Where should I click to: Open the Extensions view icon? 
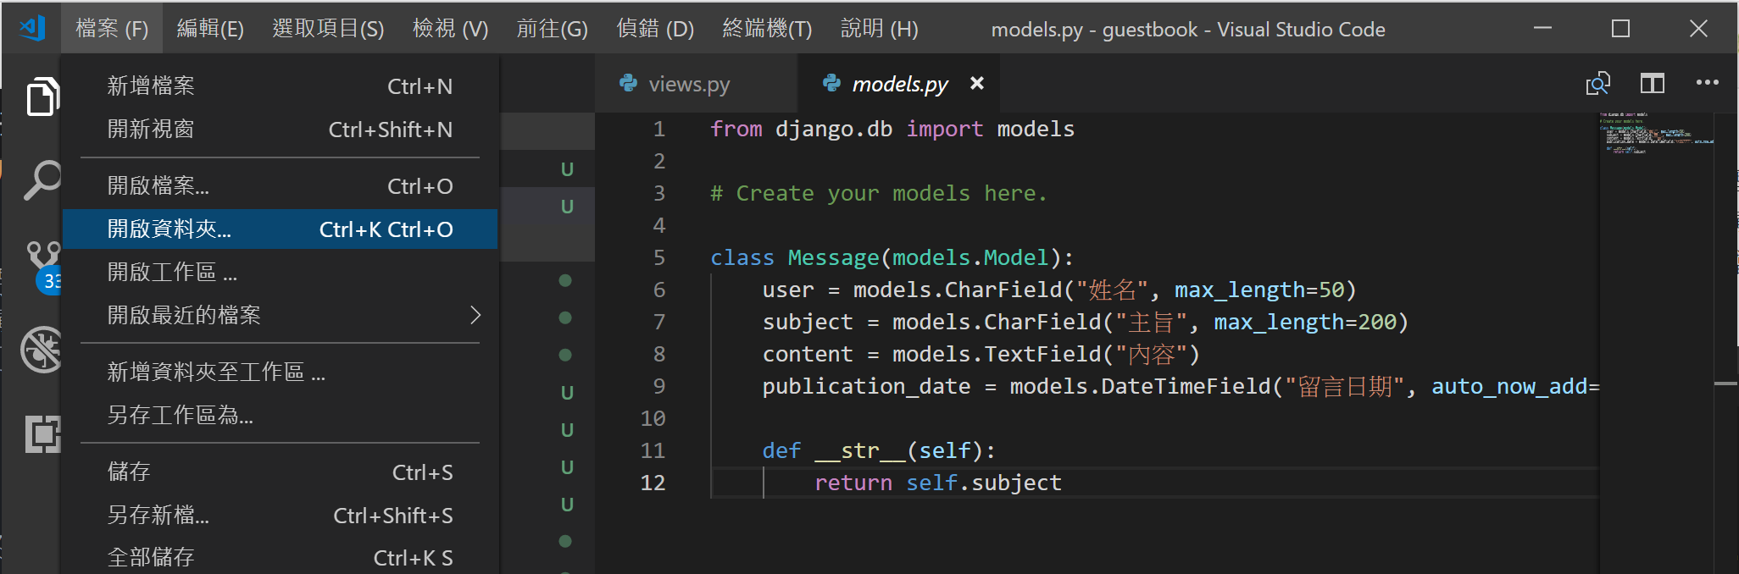point(42,433)
